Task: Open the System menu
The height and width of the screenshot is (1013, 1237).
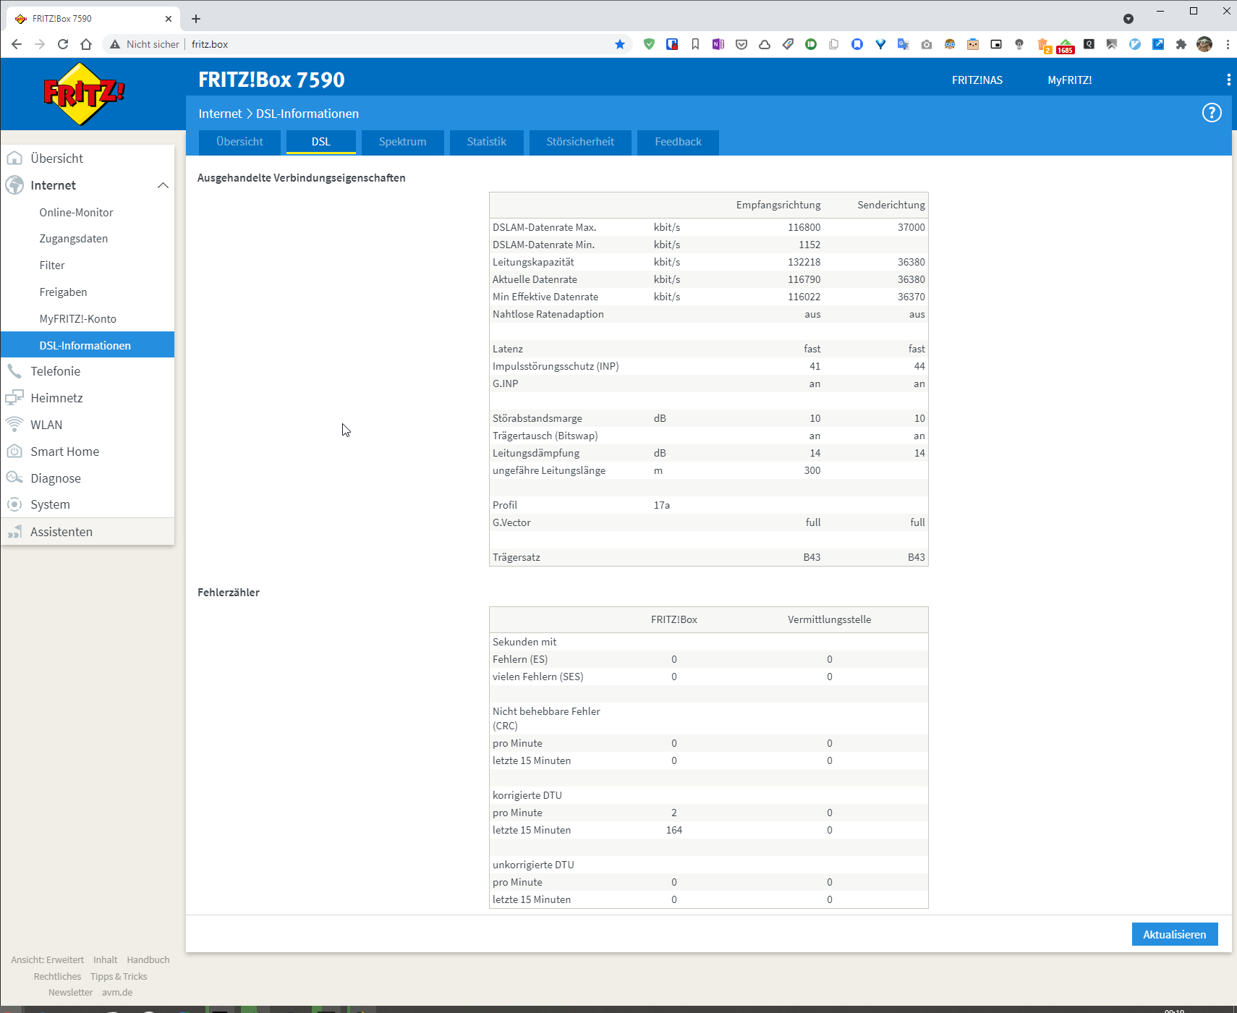Action: pyautogui.click(x=50, y=504)
